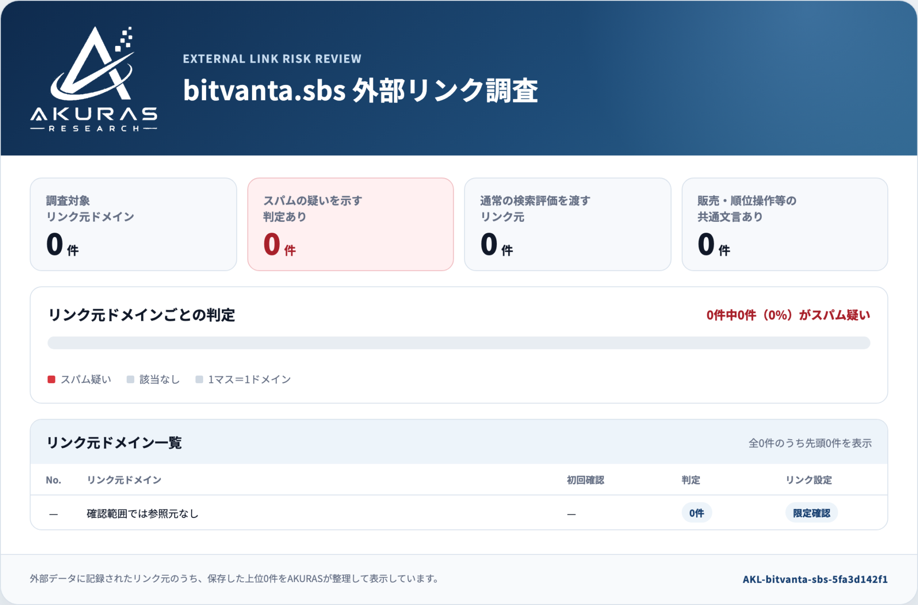Click the 判定 column header
This screenshot has width=918, height=605.
coord(691,480)
